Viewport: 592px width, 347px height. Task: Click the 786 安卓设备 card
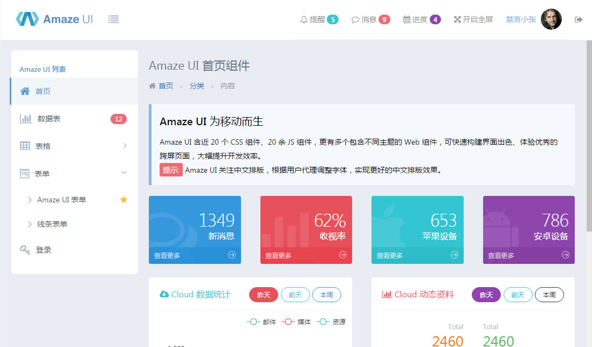pyautogui.click(x=529, y=229)
